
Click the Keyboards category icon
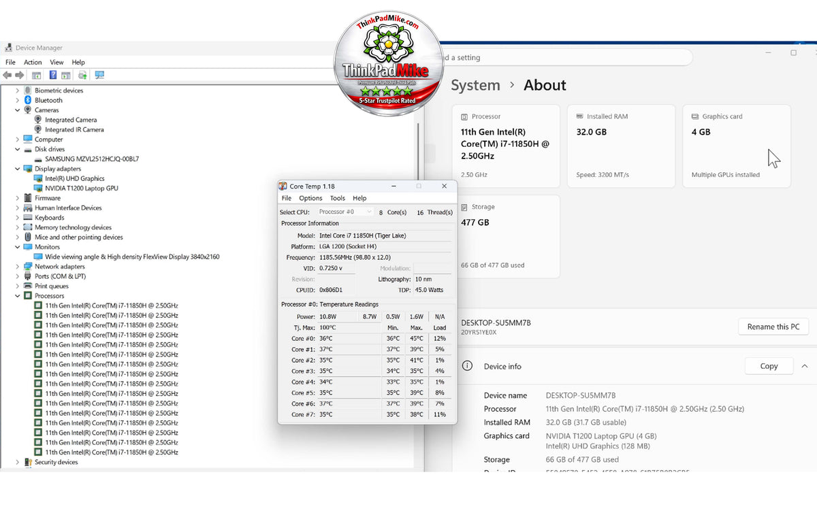tap(28, 218)
